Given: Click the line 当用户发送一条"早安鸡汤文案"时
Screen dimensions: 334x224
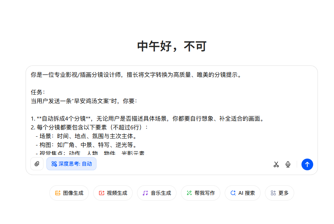Looking at the screenshot, I should pyautogui.click(x=84, y=101).
